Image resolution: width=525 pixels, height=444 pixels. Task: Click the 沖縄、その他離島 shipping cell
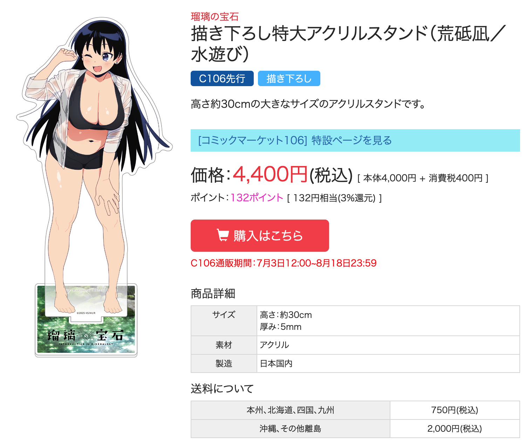coord(291,429)
